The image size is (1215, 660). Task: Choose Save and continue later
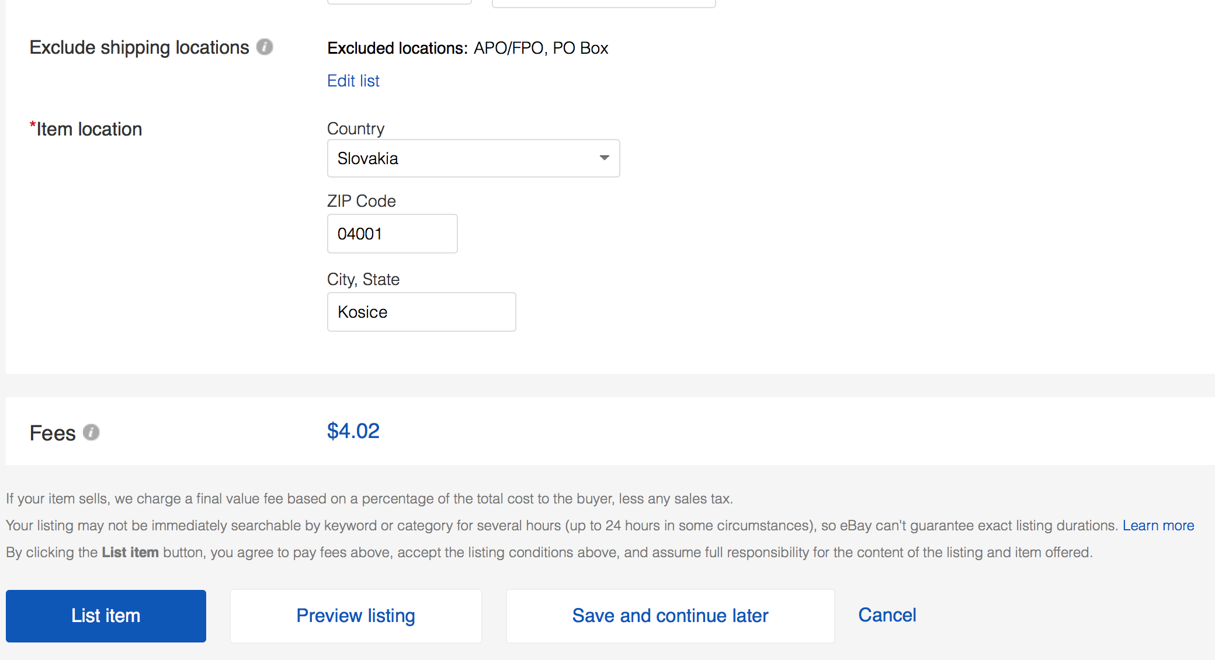[x=670, y=616]
